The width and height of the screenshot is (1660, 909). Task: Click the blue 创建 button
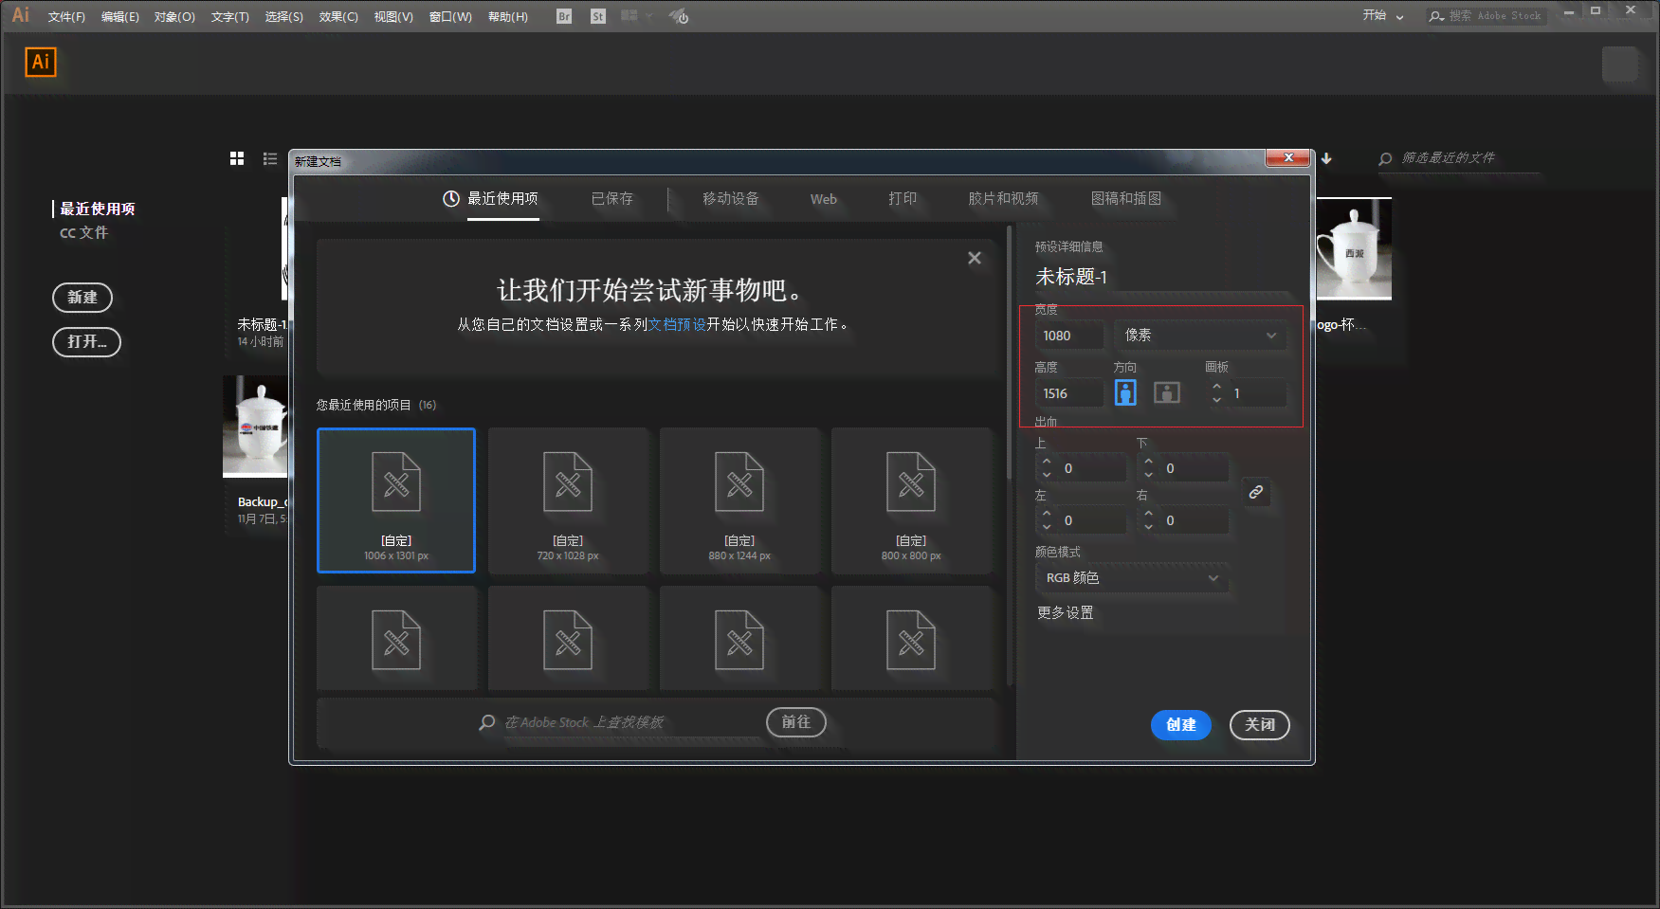point(1181,725)
